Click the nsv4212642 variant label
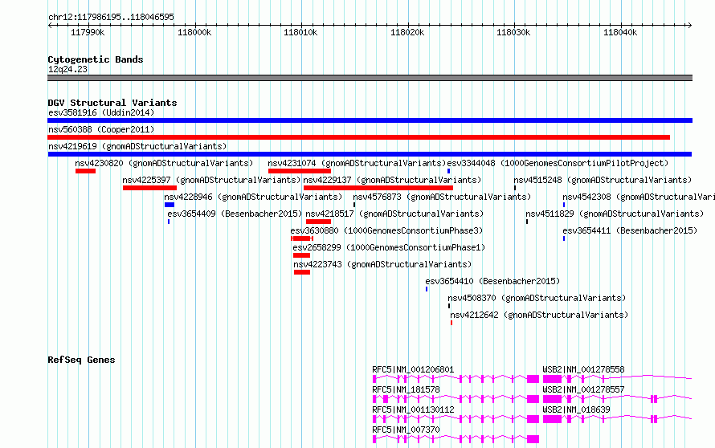This screenshot has height=448, width=715. tap(539, 315)
